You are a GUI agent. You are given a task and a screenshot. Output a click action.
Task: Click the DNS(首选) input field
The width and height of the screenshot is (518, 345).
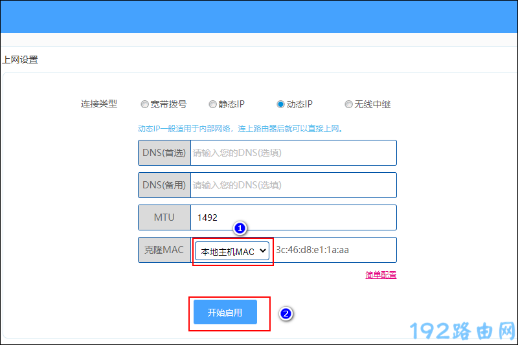293,153
